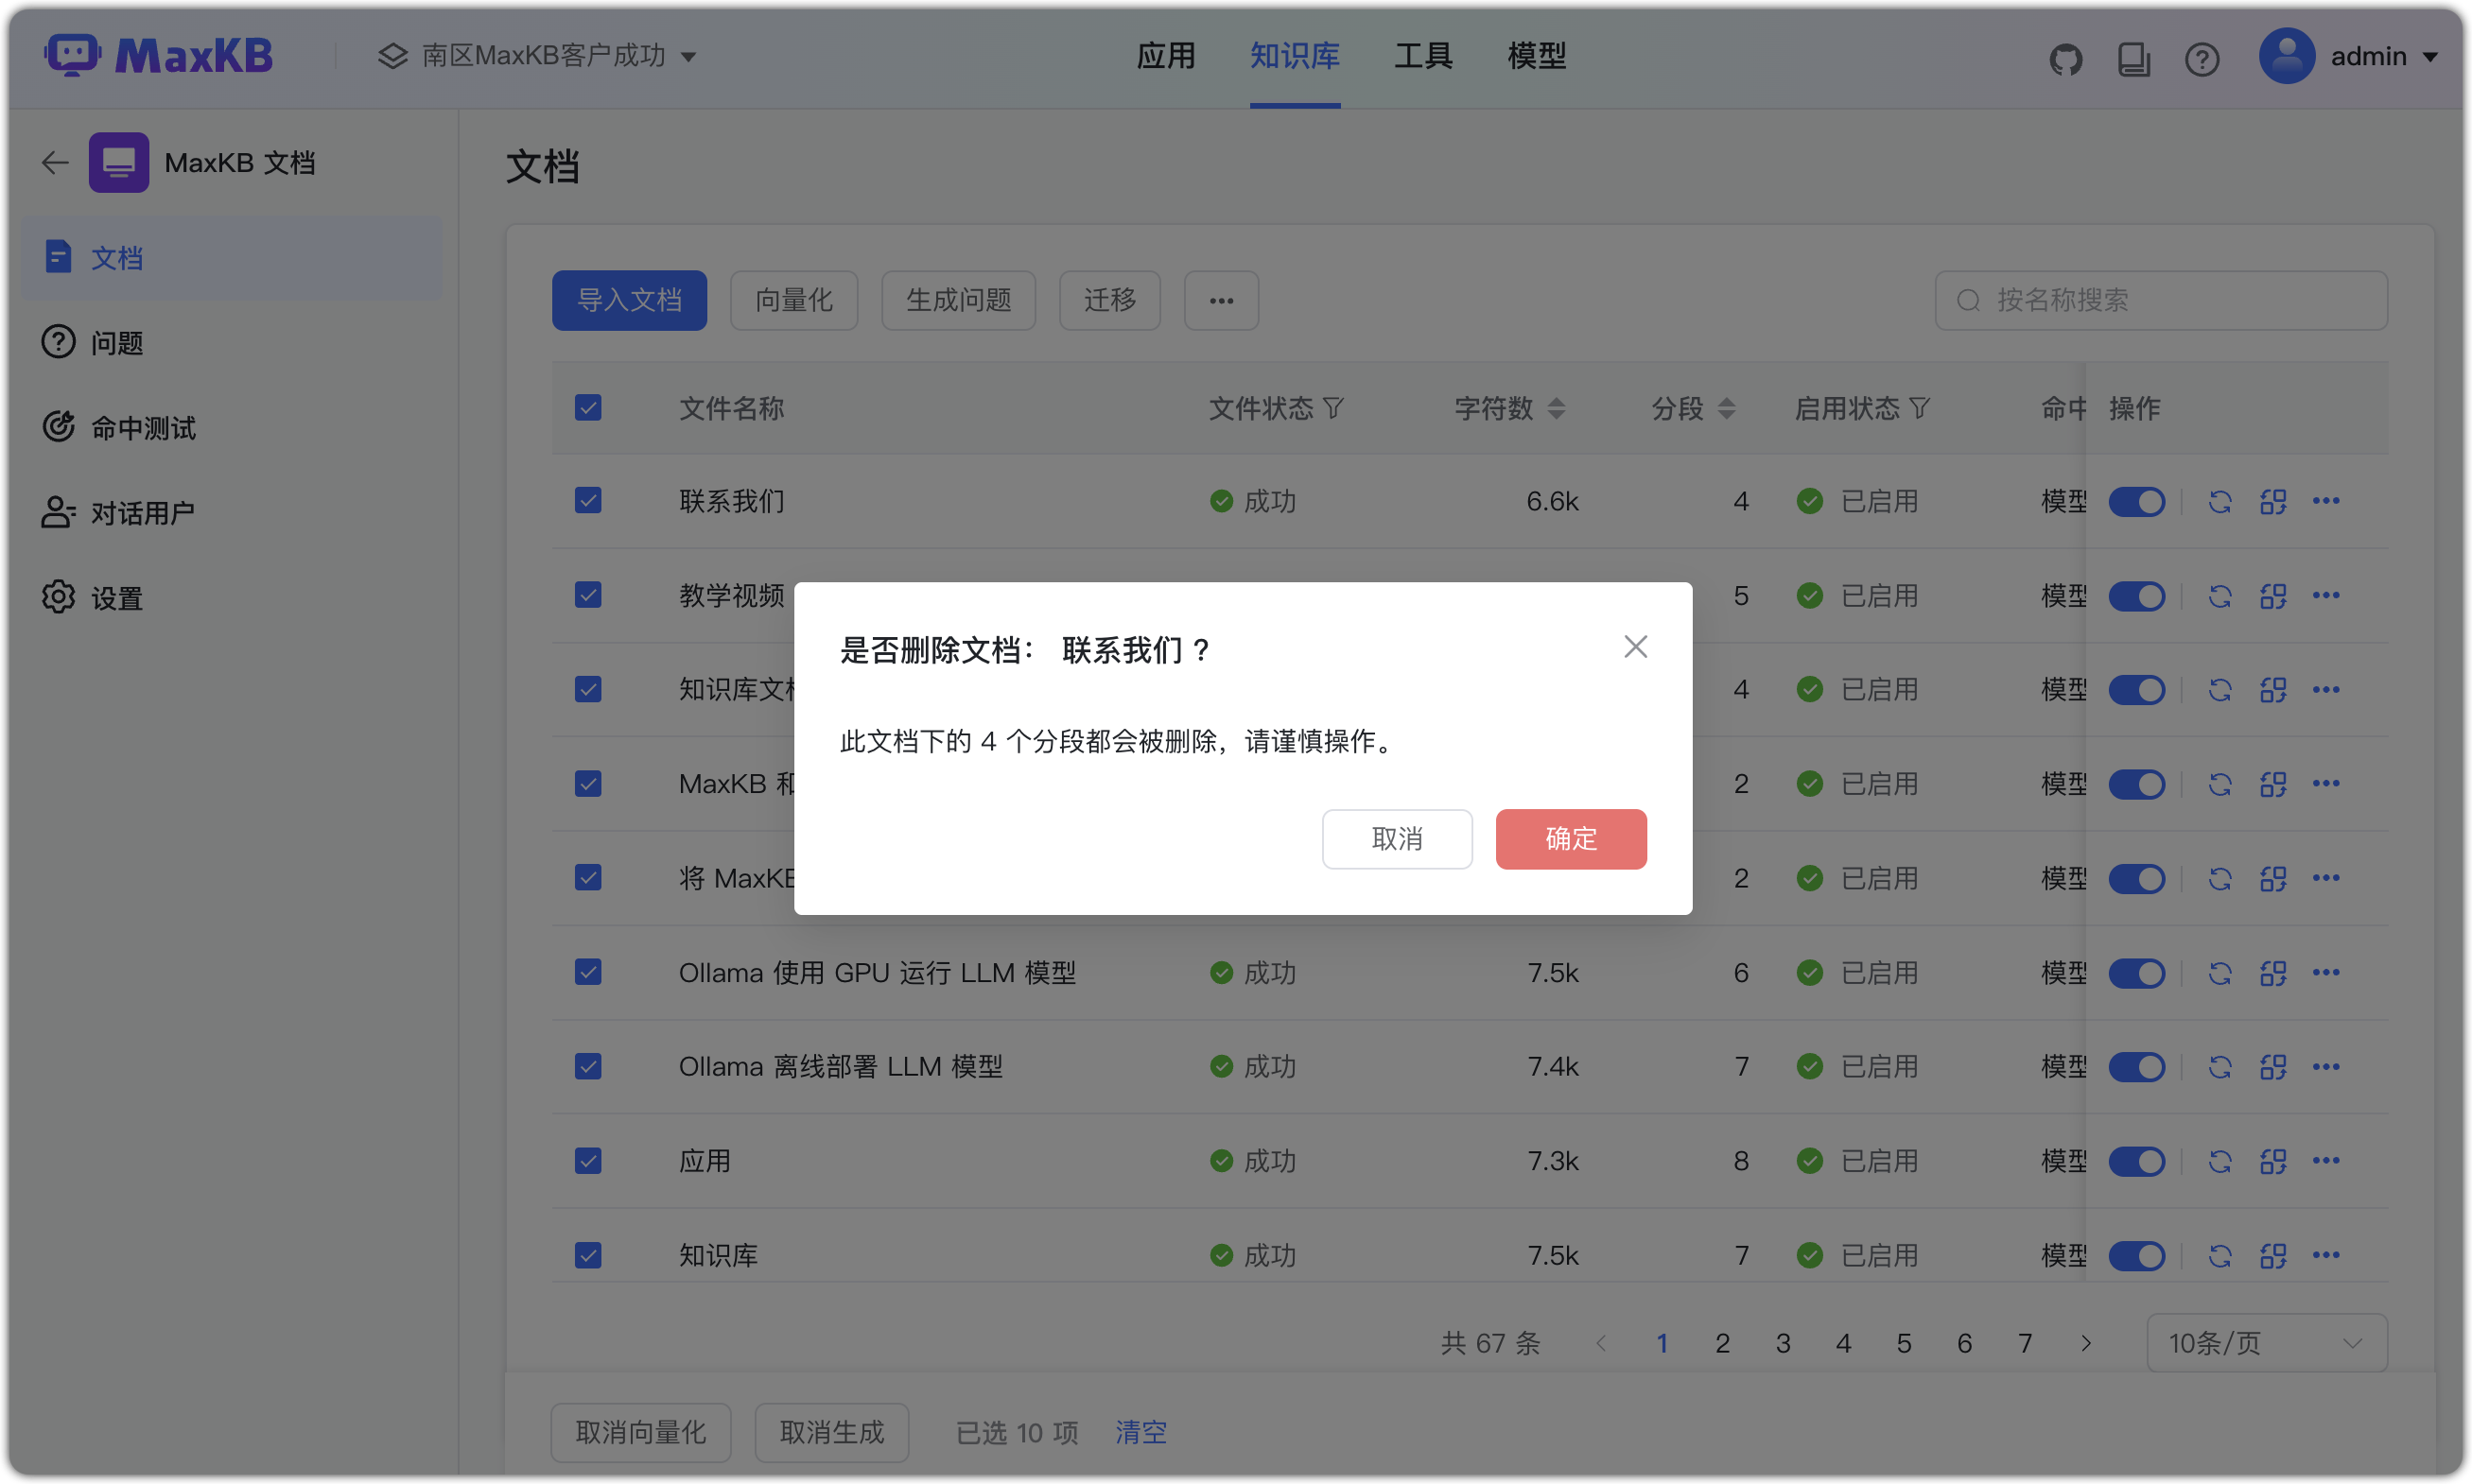Generate questions icon for 应用 row

coord(2272,1161)
